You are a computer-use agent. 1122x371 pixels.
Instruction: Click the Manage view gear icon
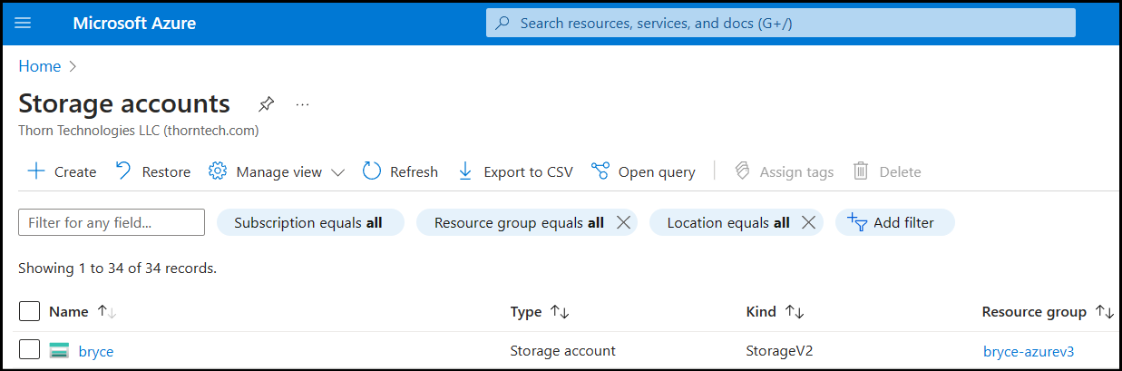tap(217, 171)
